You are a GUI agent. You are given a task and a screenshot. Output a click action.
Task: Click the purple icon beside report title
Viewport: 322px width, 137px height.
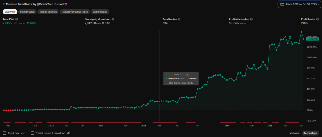point(66,4)
